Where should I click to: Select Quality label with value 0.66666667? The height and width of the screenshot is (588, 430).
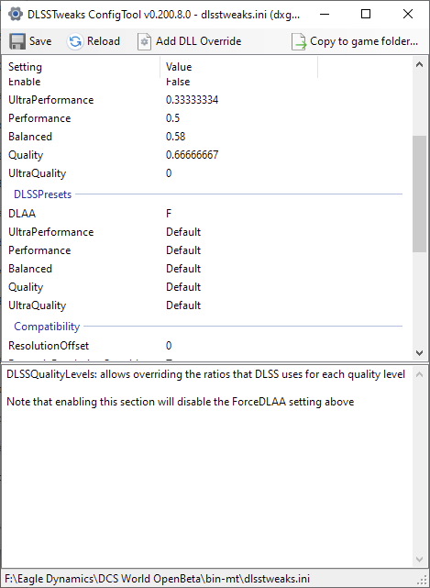point(26,156)
